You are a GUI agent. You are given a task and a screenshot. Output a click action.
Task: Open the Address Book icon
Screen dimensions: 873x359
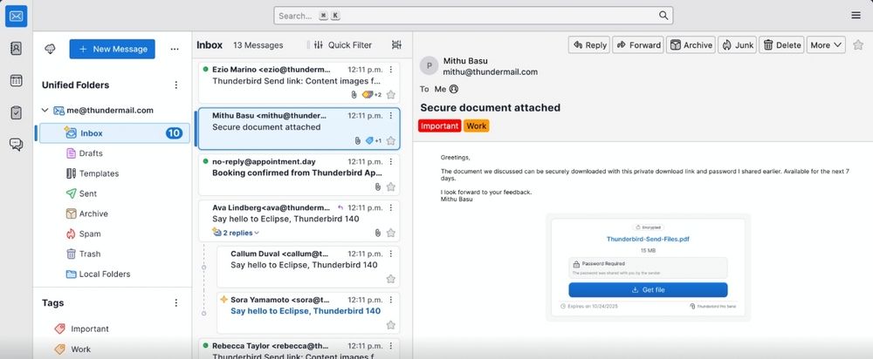(x=16, y=48)
